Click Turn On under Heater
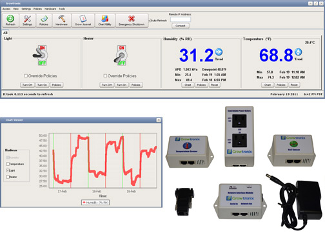The image size is (325, 233). tap(122, 85)
